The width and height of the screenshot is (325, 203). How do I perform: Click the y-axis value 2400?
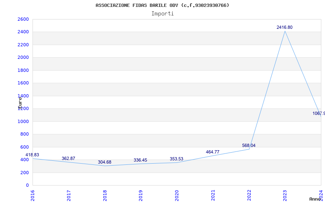coord(23,32)
